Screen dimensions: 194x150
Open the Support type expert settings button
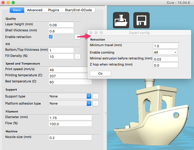[96, 97]
